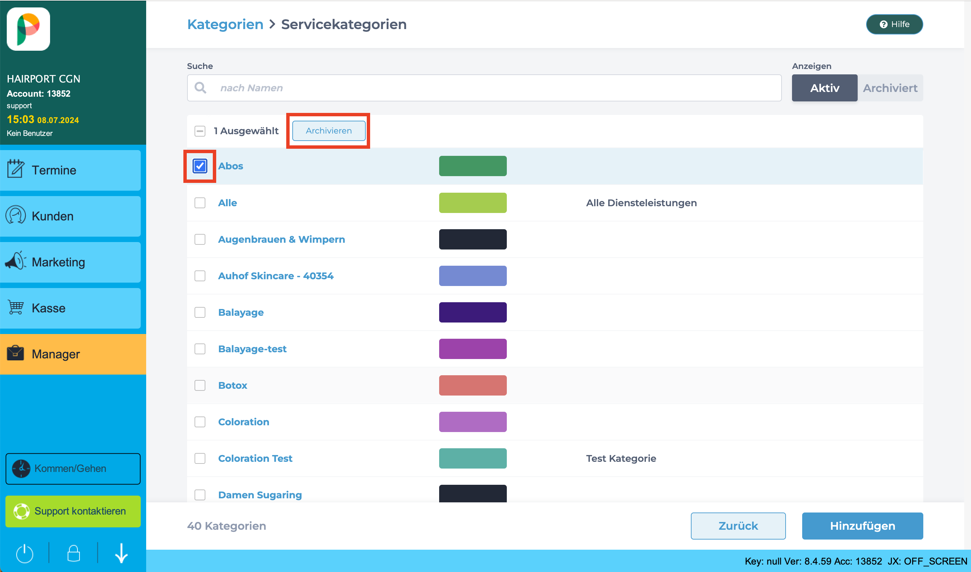The width and height of the screenshot is (971, 572).
Task: Click the lifebuoy support icon
Action: pos(21,511)
